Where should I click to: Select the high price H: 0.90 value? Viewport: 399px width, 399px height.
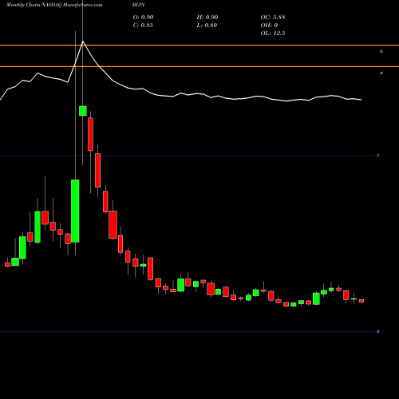click(207, 18)
